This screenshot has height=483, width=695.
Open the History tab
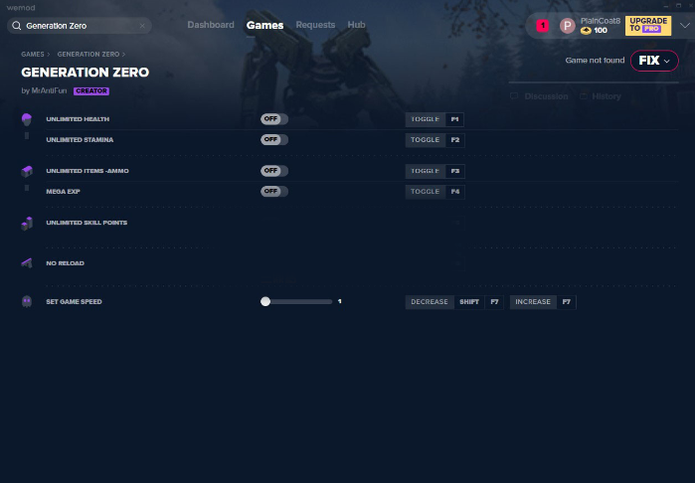pos(601,96)
